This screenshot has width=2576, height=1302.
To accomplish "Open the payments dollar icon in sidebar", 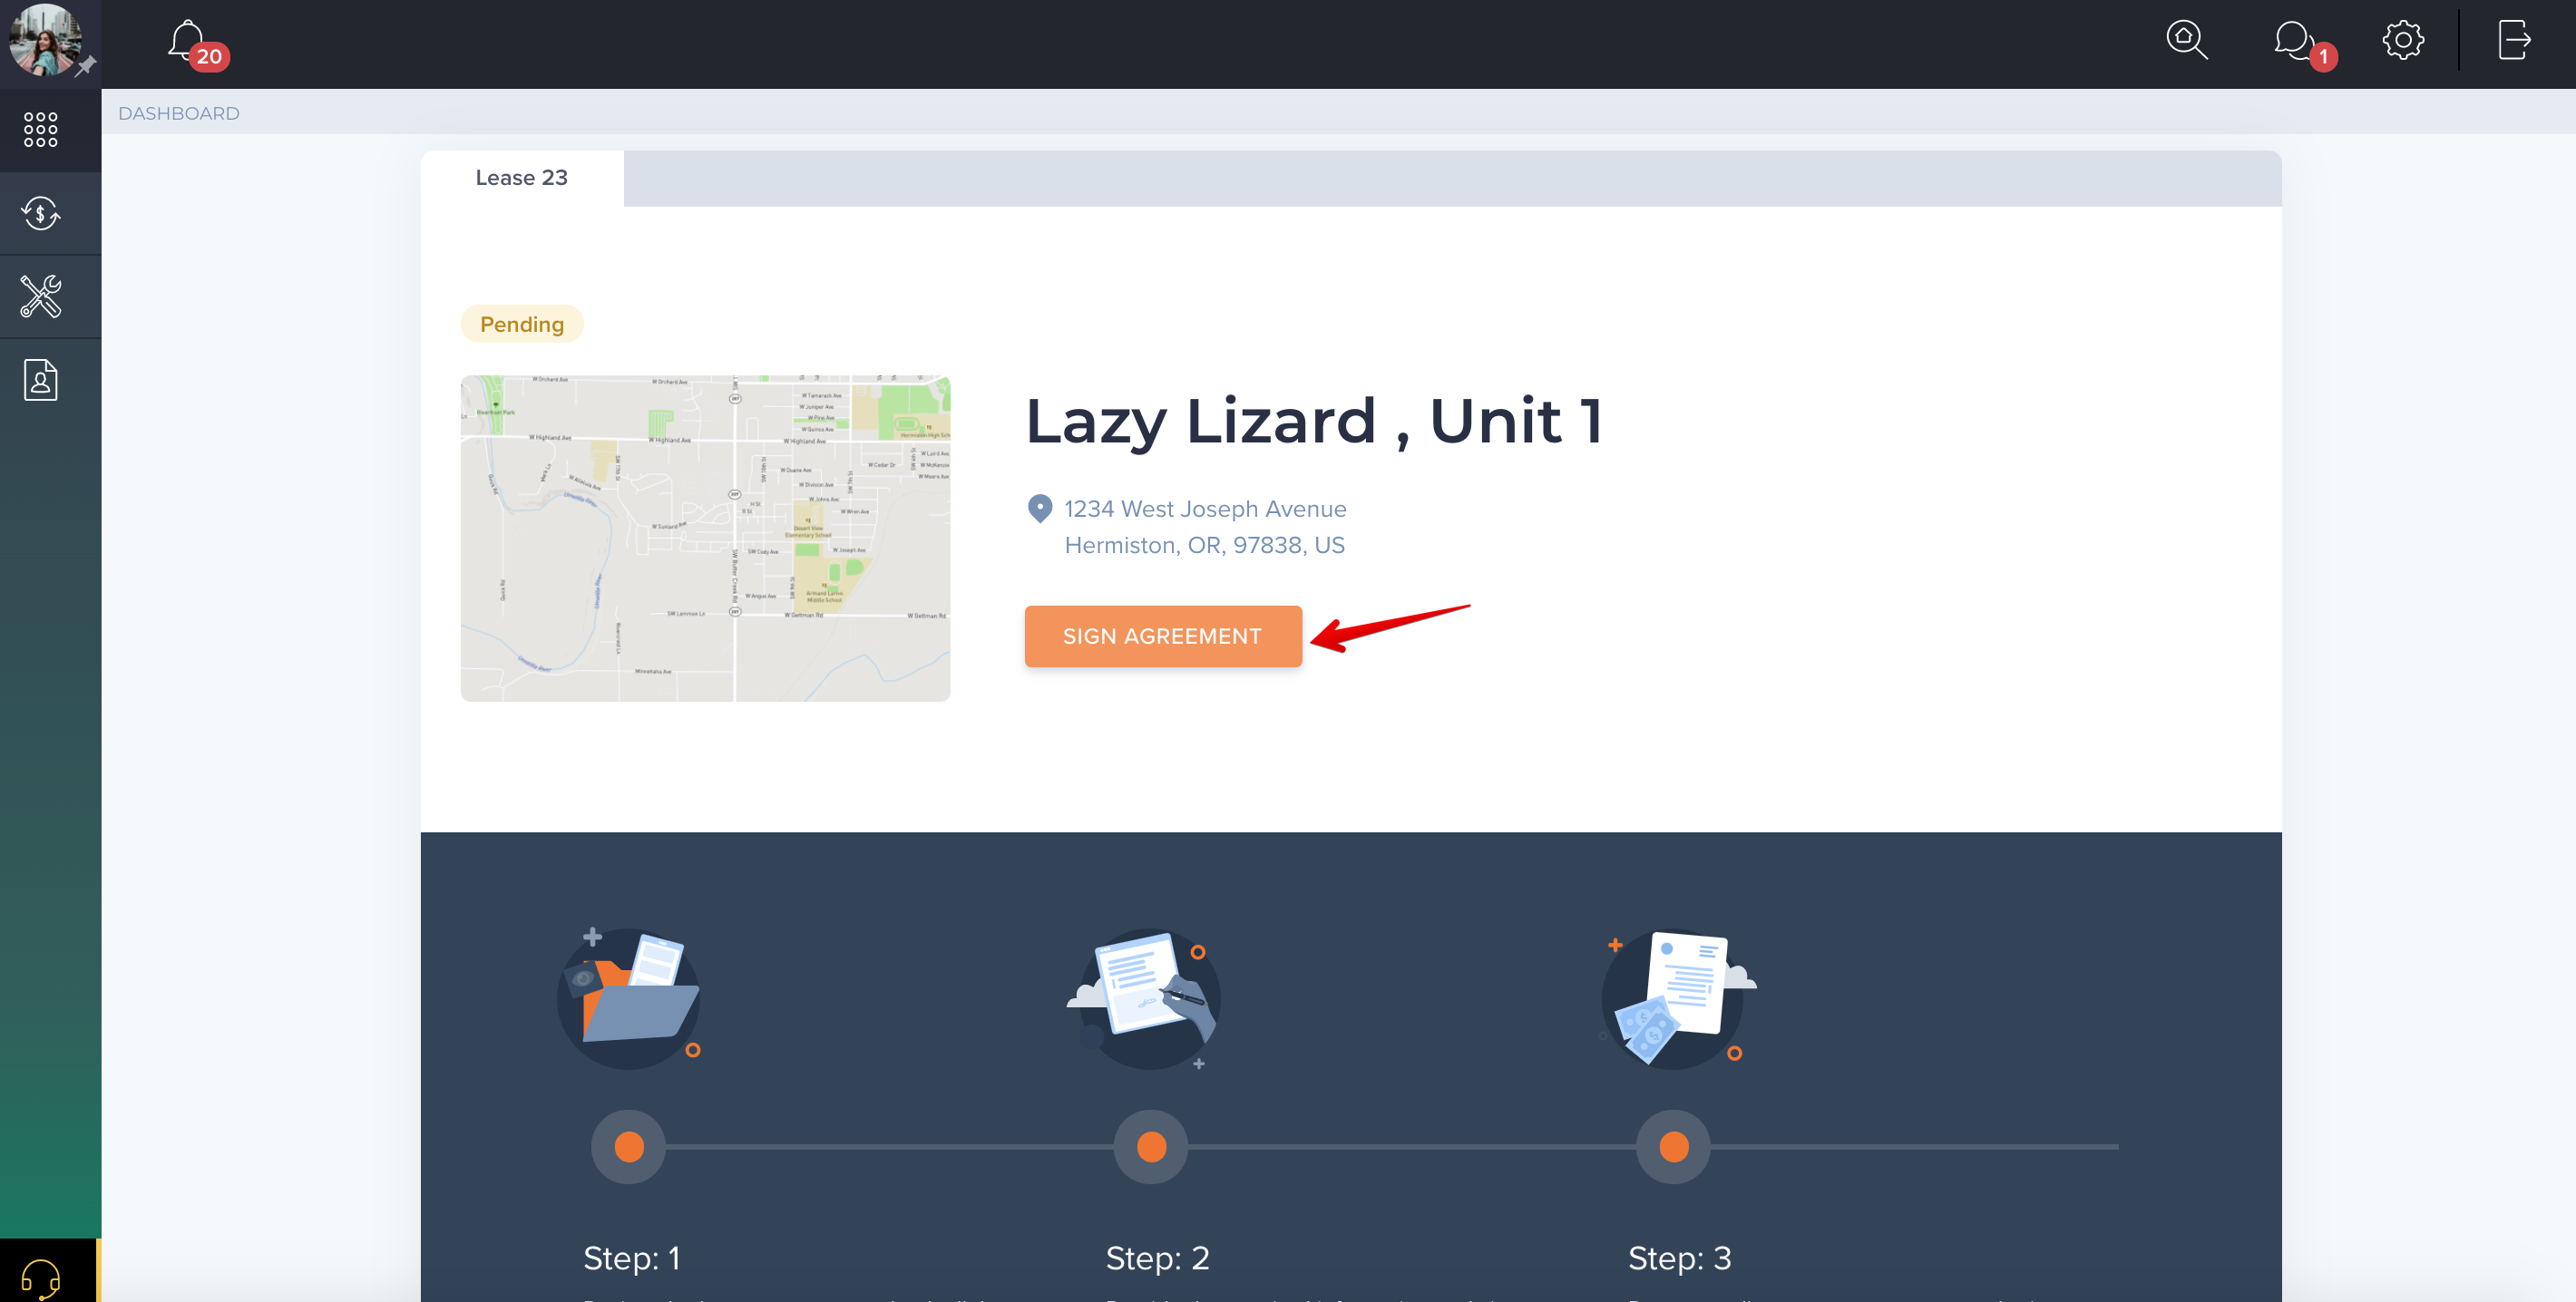I will 41,213.
